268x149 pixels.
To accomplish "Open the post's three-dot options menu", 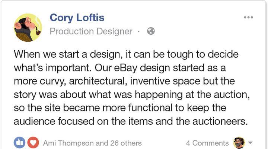I will [x=248, y=17].
